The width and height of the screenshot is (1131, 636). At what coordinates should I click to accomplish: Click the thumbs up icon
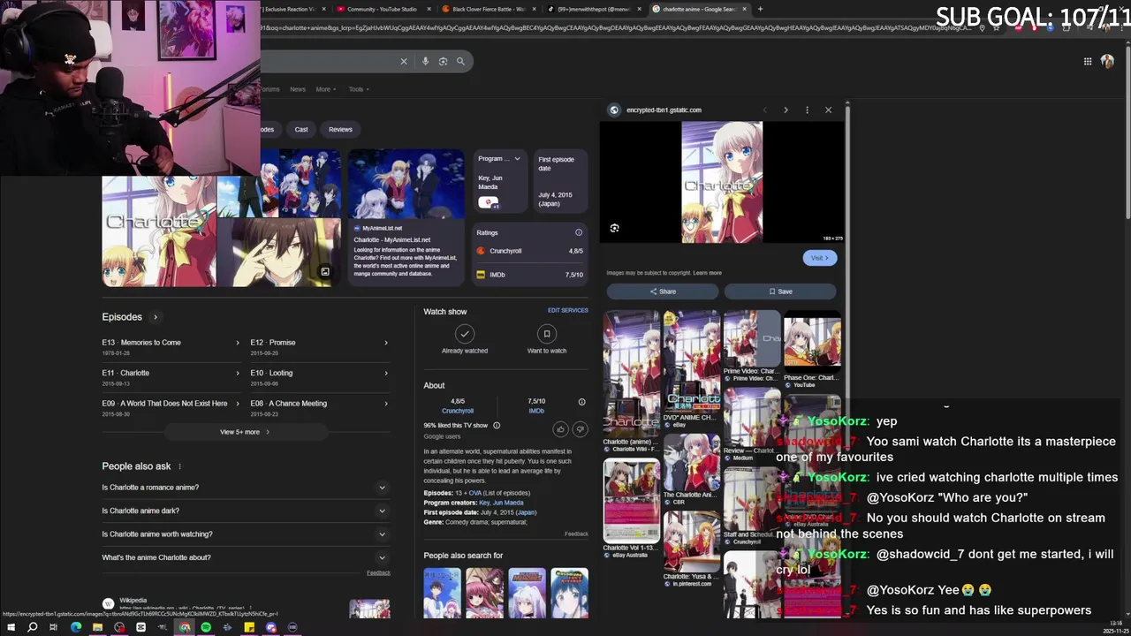coord(560,429)
